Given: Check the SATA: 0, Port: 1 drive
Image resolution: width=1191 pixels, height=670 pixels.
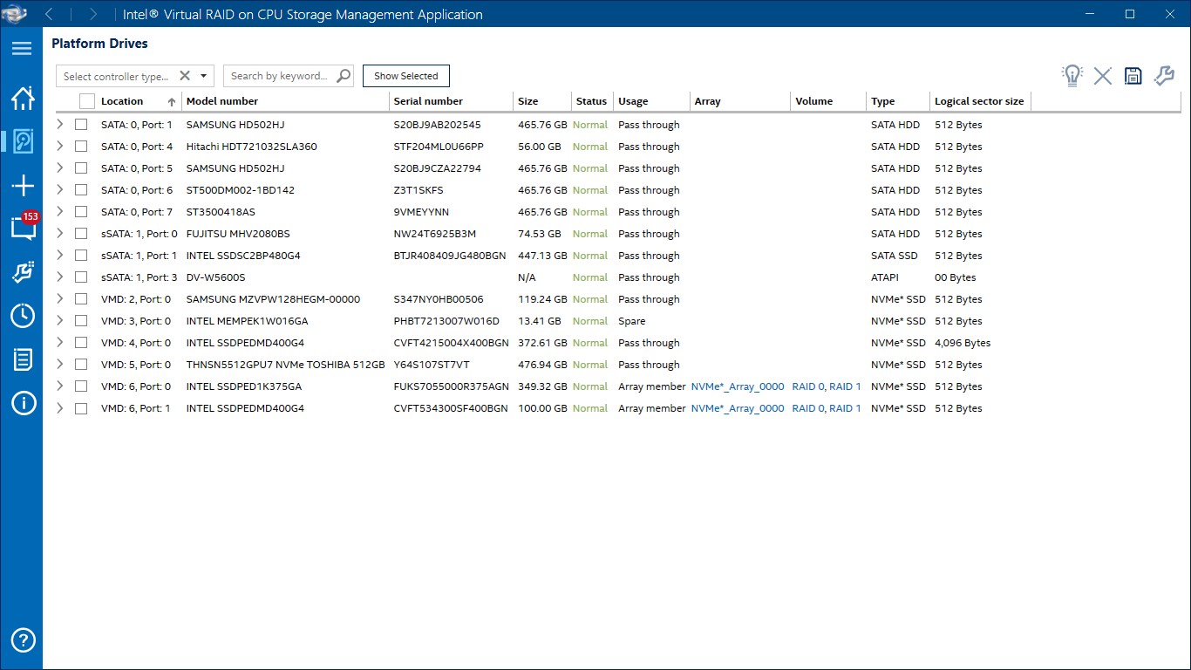Looking at the screenshot, I should [x=81, y=125].
